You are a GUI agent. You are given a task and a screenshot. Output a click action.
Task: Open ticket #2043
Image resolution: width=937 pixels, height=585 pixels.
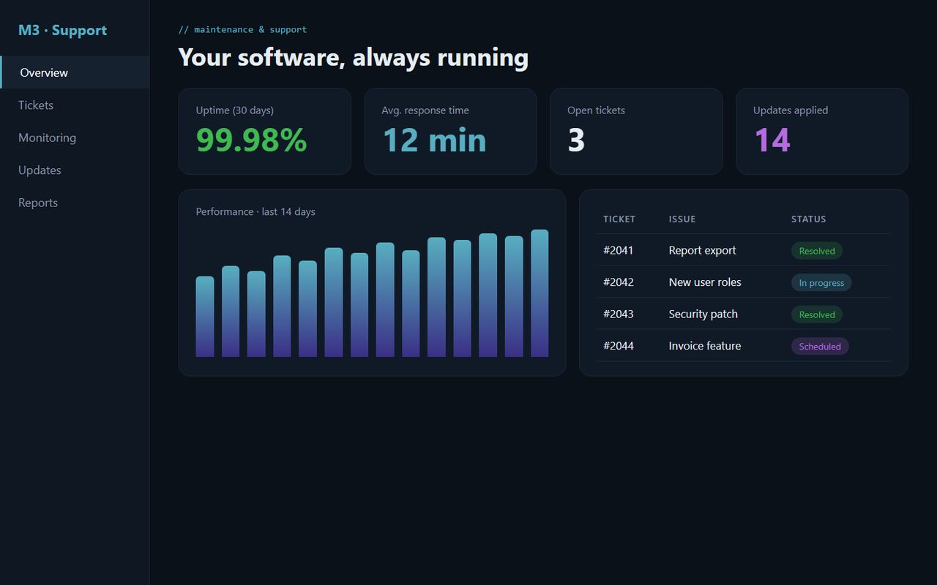(x=619, y=314)
